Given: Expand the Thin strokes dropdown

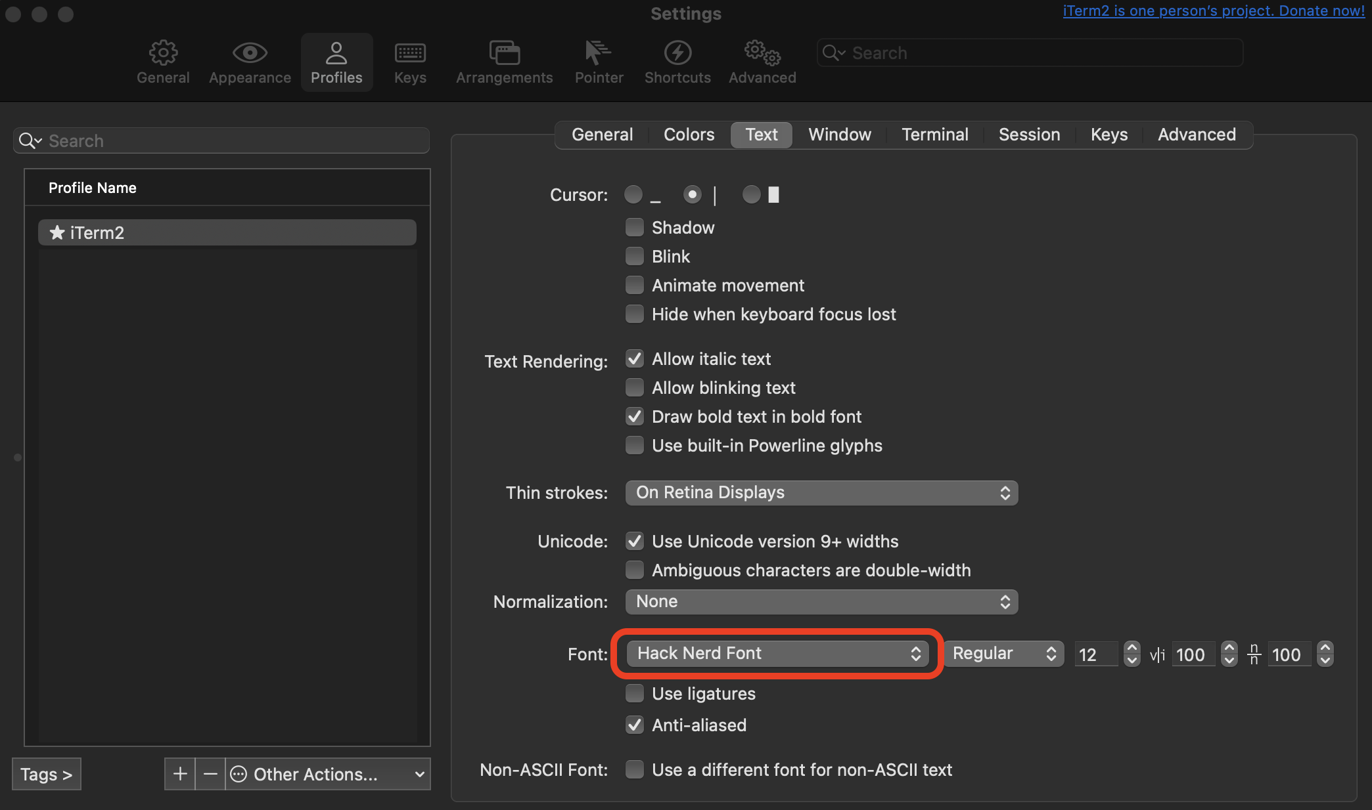Looking at the screenshot, I should tap(821, 493).
